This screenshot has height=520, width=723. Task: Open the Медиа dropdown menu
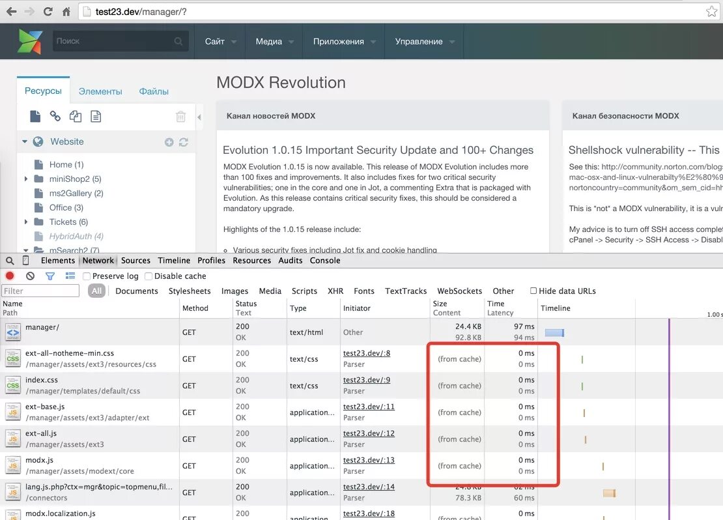(x=274, y=42)
